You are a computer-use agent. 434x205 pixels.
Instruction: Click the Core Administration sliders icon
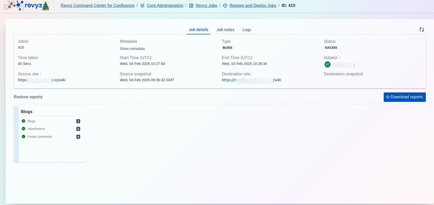(x=142, y=6)
